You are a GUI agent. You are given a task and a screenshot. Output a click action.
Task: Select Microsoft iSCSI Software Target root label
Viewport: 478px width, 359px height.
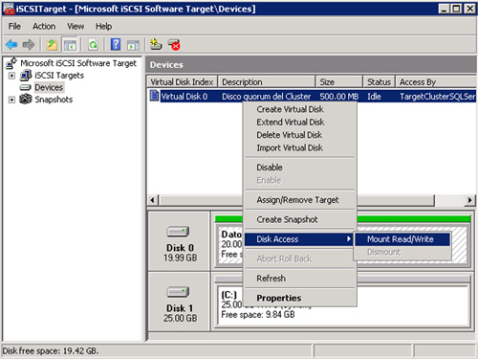(x=78, y=63)
